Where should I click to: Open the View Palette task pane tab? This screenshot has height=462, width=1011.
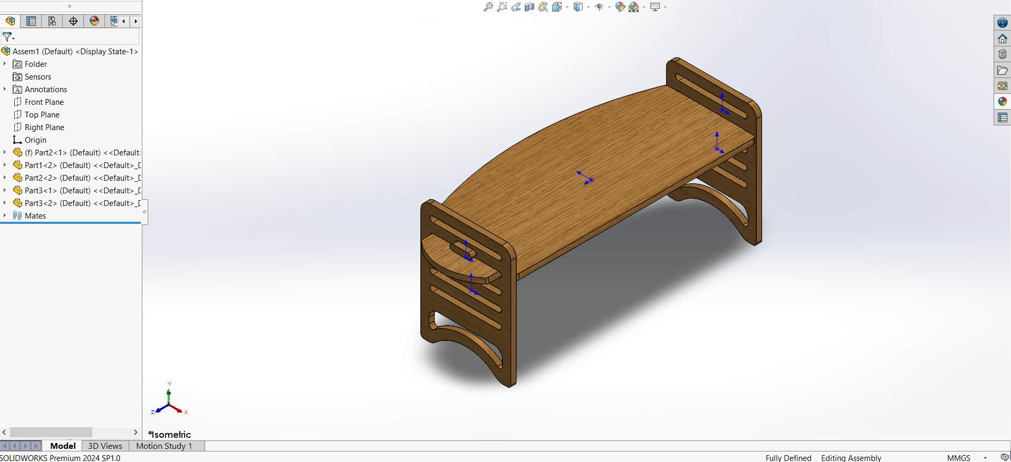pos(1003,86)
